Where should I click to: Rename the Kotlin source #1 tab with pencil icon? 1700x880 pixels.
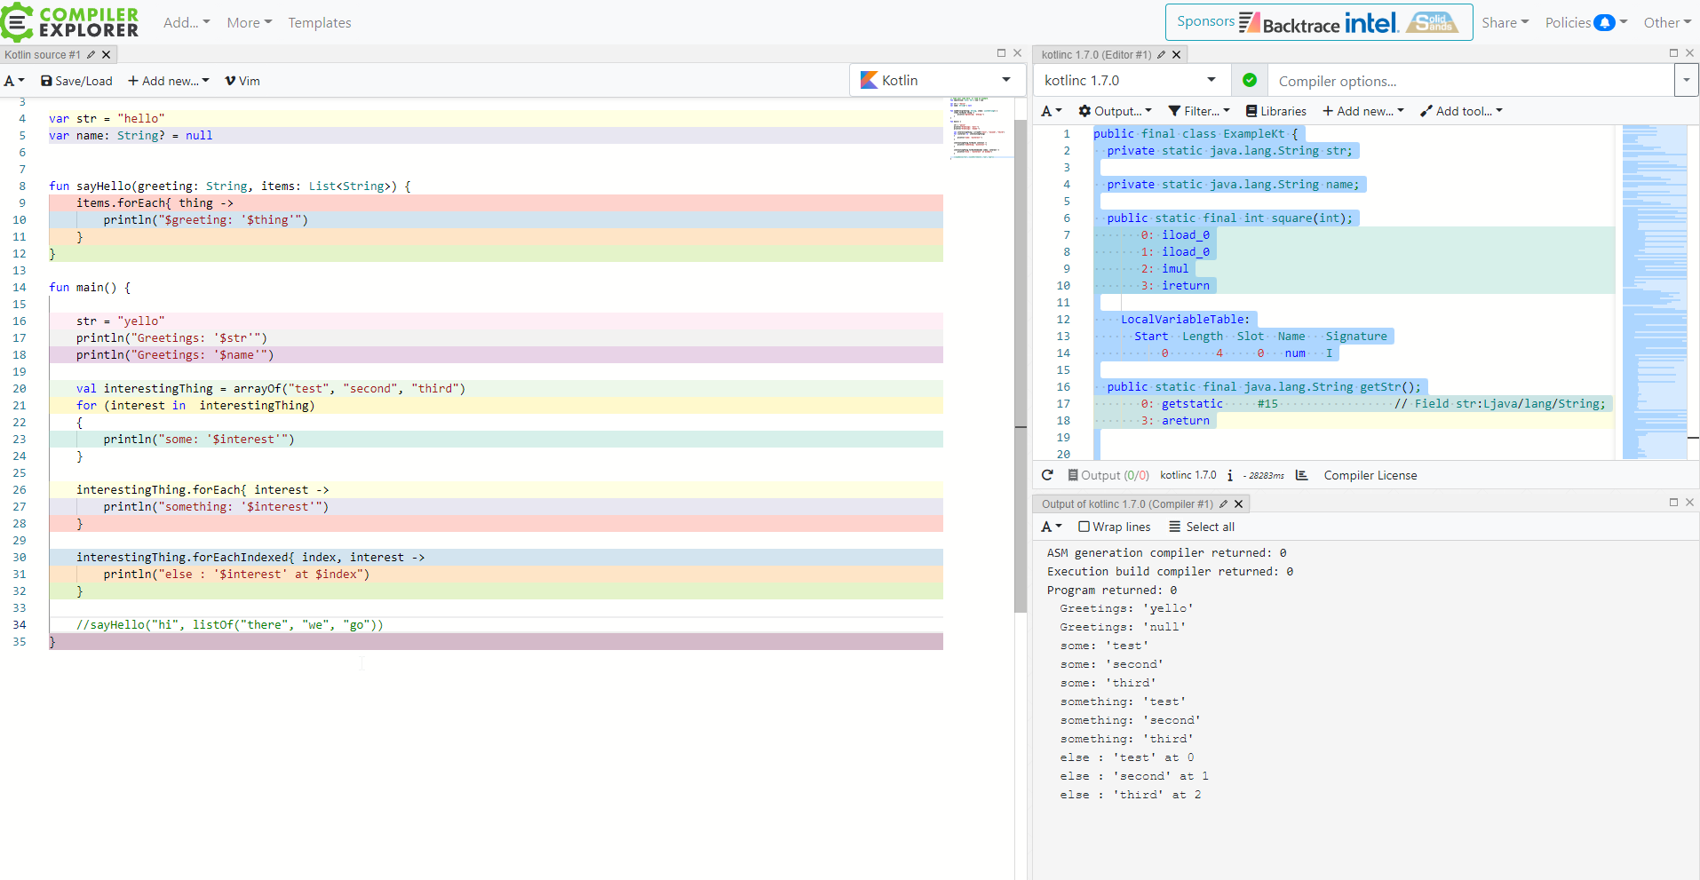point(91,55)
